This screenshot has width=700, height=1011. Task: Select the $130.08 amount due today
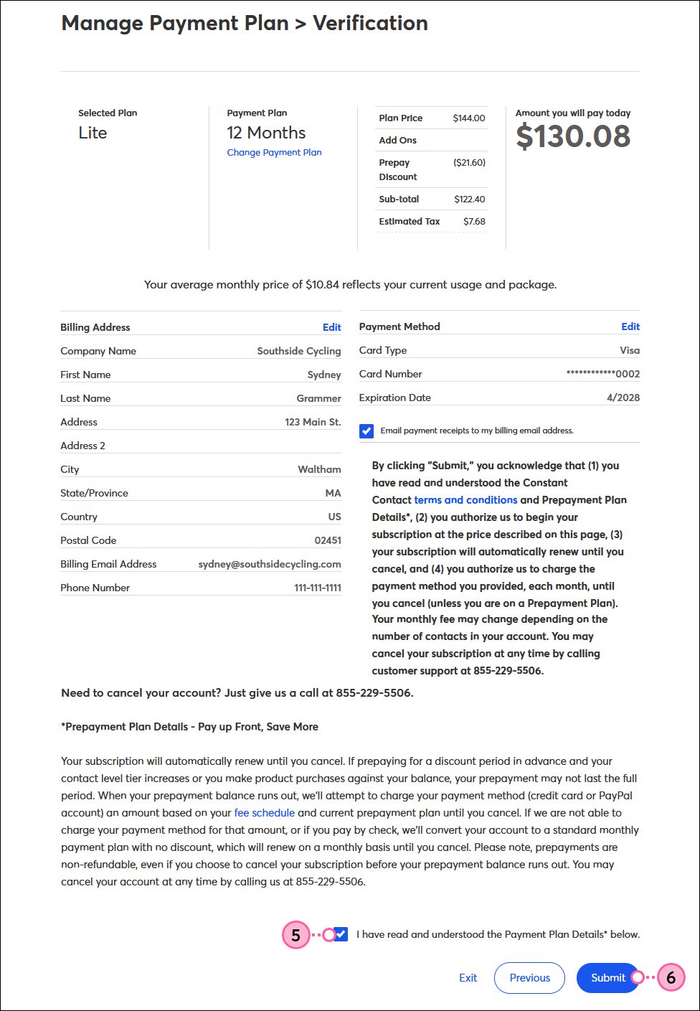(573, 136)
